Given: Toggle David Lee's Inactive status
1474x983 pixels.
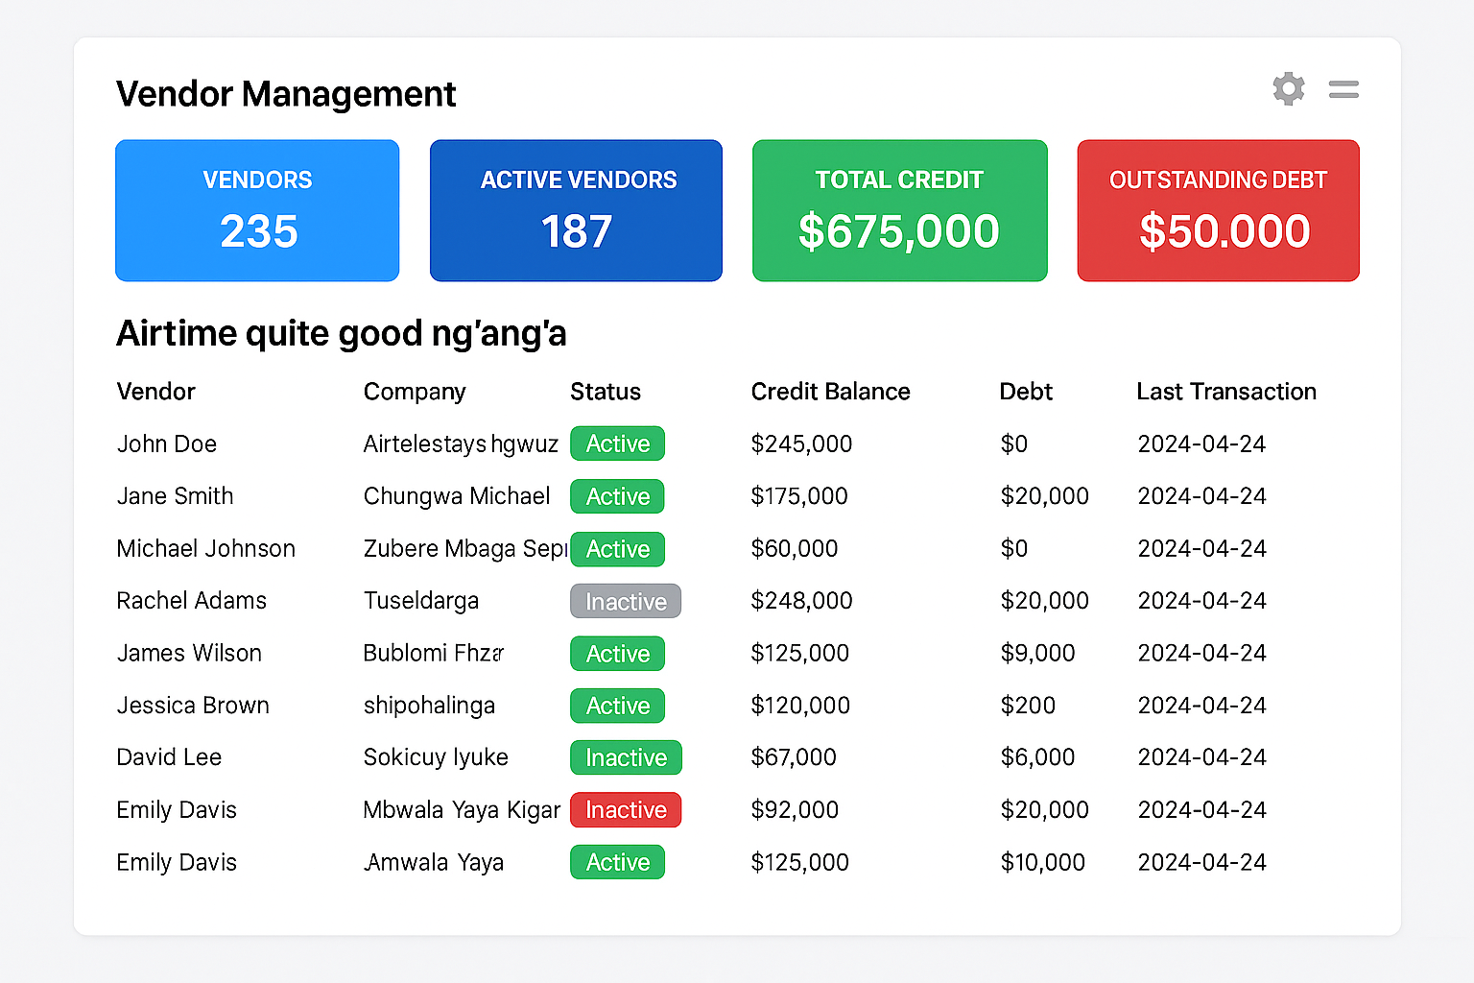Looking at the screenshot, I should [x=626, y=757].
